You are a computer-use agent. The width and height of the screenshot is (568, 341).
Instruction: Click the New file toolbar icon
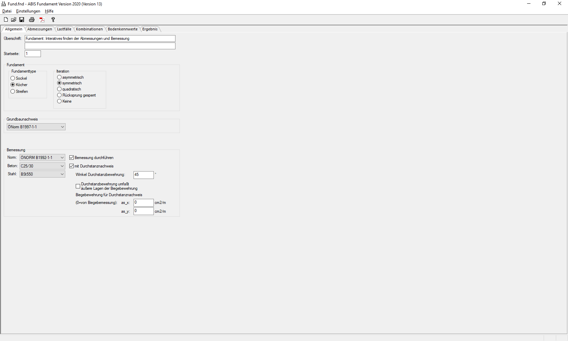(6, 20)
